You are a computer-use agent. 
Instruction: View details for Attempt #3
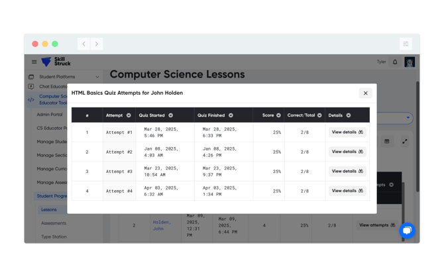(x=347, y=172)
